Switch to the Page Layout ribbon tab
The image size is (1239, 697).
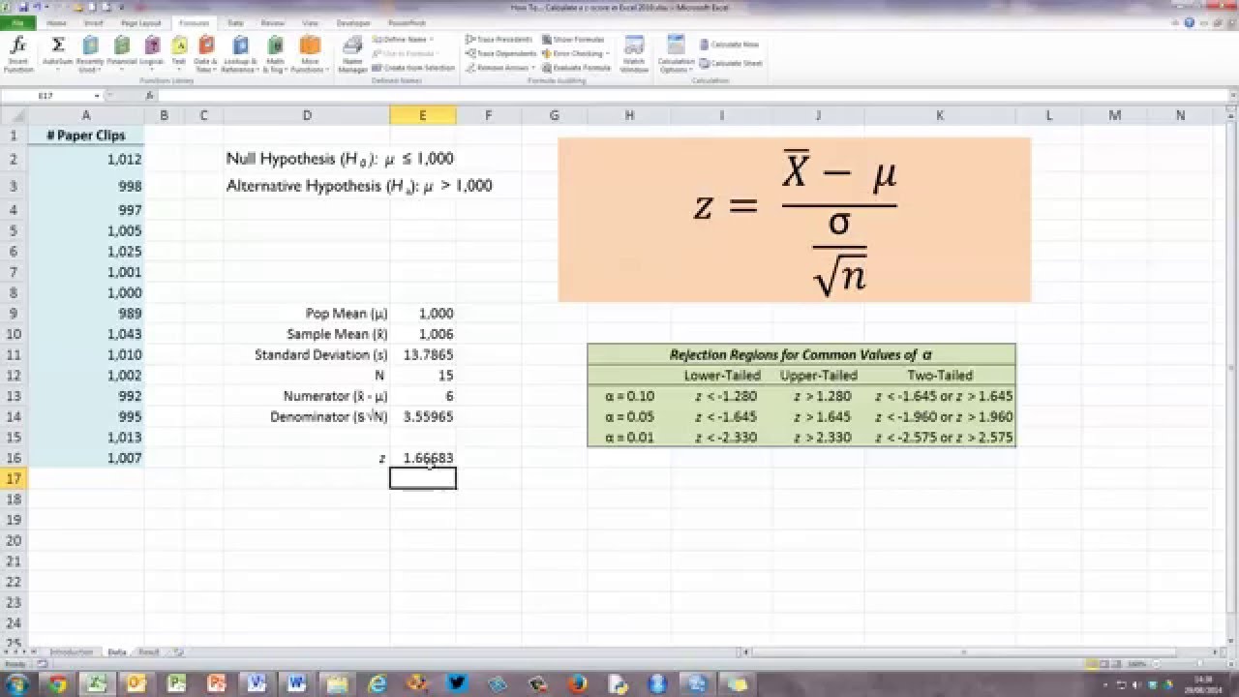141,21
